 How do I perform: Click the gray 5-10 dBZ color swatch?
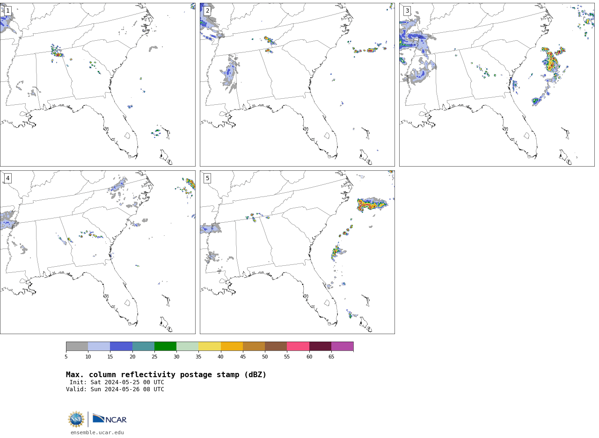[x=77, y=346]
